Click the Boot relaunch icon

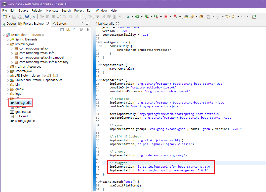click(x=176, y=17)
